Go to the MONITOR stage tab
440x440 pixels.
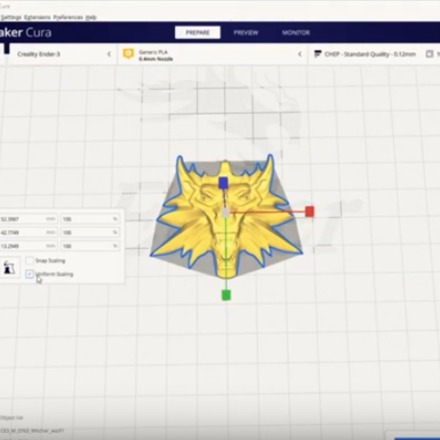(296, 32)
